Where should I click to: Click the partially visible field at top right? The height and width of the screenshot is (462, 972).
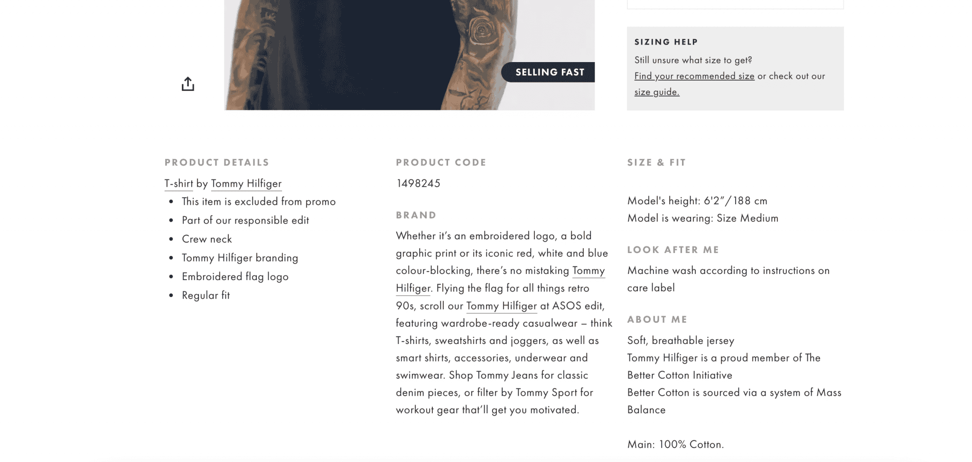coord(735,4)
